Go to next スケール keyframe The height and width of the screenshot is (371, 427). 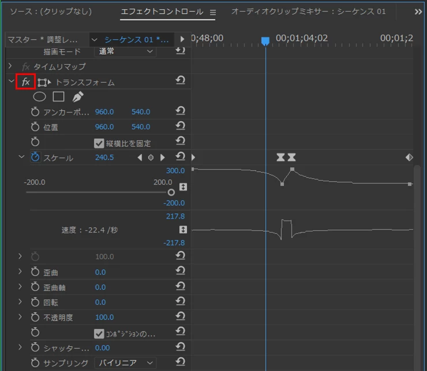pos(162,158)
